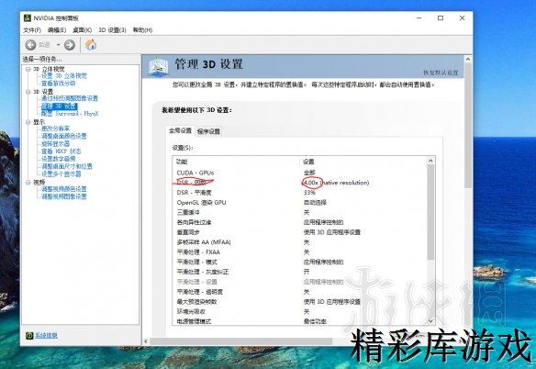Open the 桌面(K) menu
The height and width of the screenshot is (369, 536).
82,30
